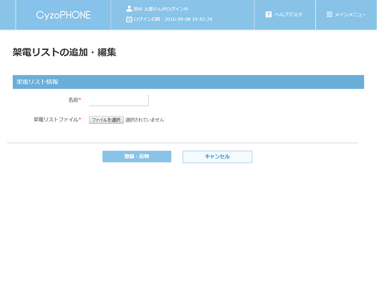Image resolution: width=377 pixels, height=285 pixels.
Task: Click the ファイルを選択 file button
Action: point(106,120)
